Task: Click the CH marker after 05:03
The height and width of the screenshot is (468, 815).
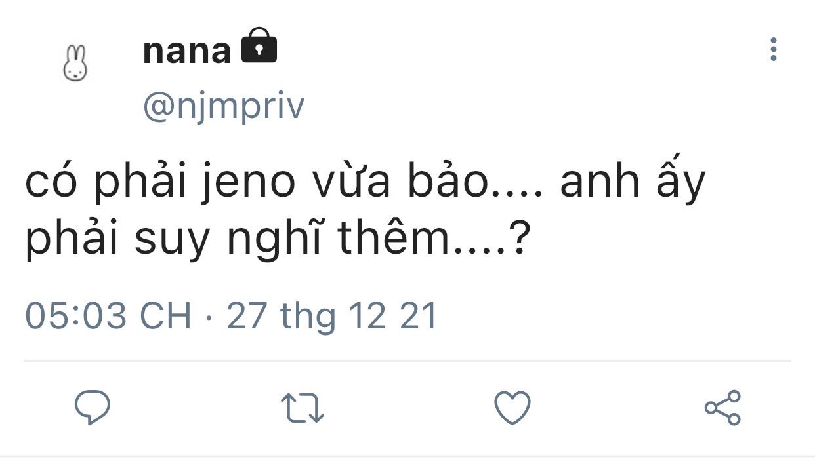Action: coord(166,316)
